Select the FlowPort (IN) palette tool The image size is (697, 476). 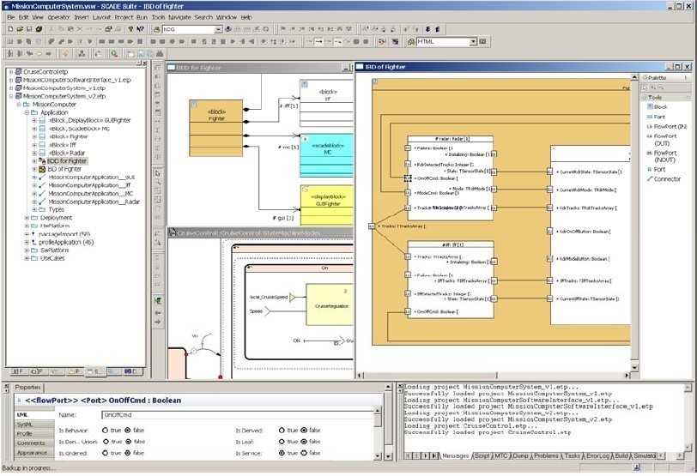670,126
